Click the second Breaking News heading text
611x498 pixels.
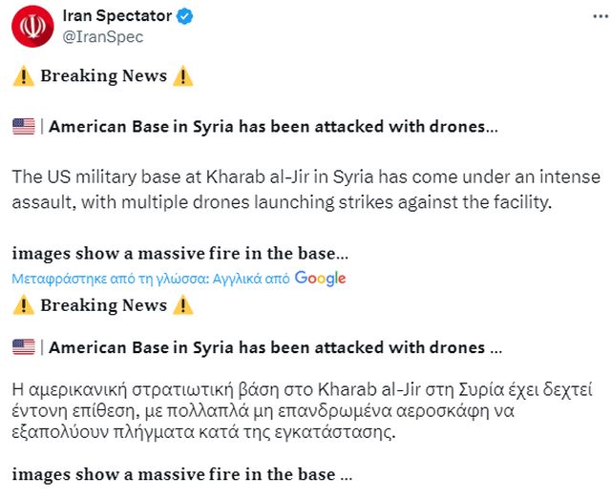pos(103,305)
